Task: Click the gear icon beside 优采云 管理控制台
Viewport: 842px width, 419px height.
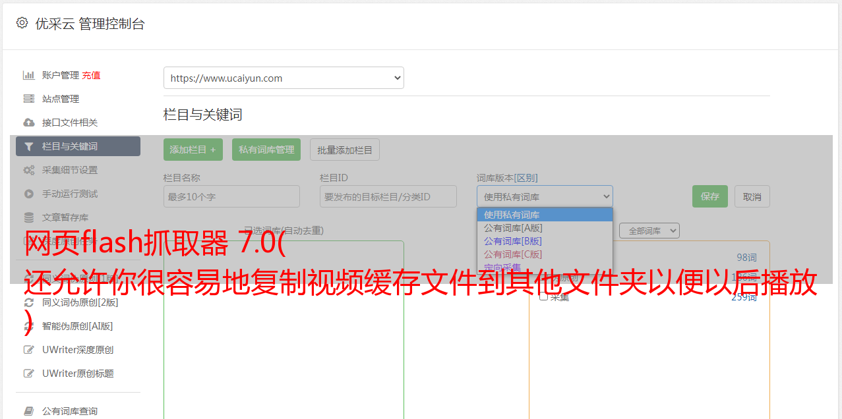Action: [x=22, y=23]
